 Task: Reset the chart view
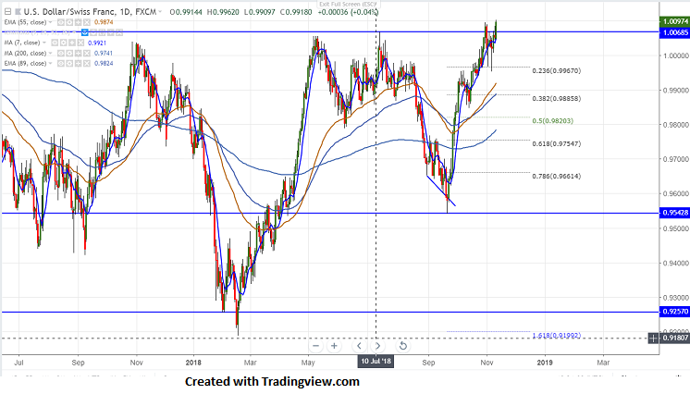pos(402,346)
